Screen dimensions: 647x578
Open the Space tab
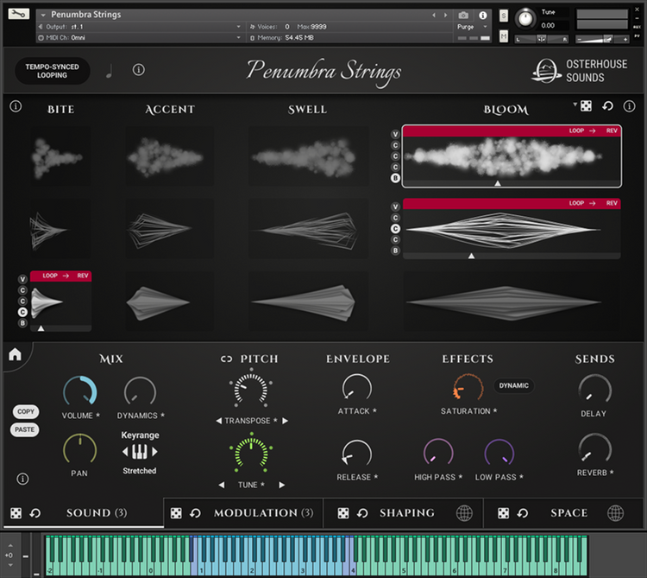click(x=568, y=512)
